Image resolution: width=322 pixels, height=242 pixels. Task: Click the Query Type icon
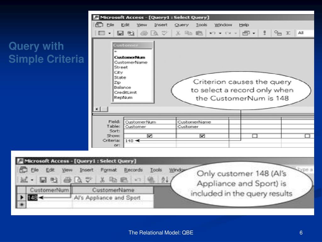click(x=246, y=33)
